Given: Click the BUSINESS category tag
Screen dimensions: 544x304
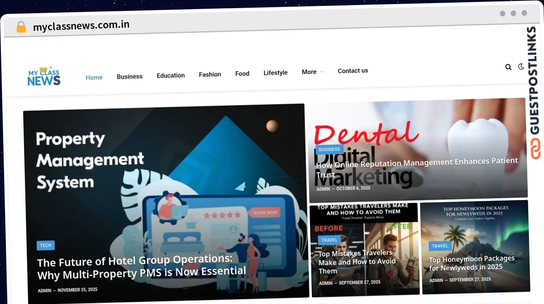Looking at the screenshot, I should (330, 149).
